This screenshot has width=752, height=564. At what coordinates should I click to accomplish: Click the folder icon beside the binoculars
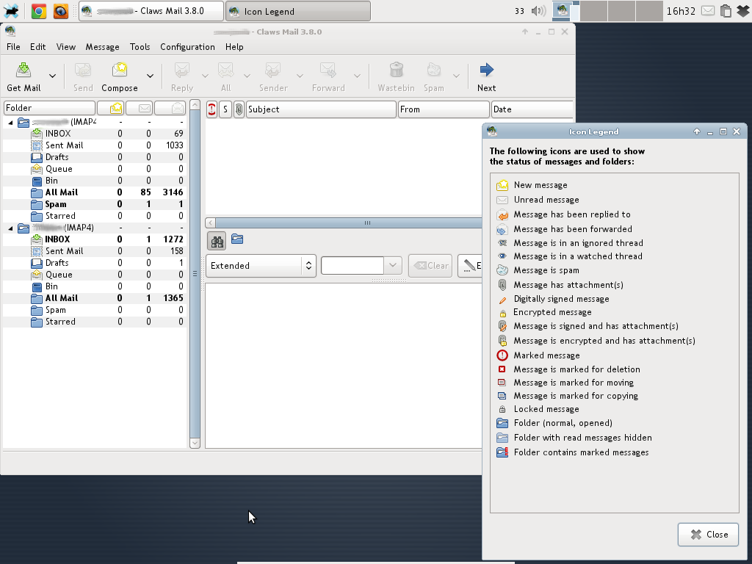(x=237, y=239)
